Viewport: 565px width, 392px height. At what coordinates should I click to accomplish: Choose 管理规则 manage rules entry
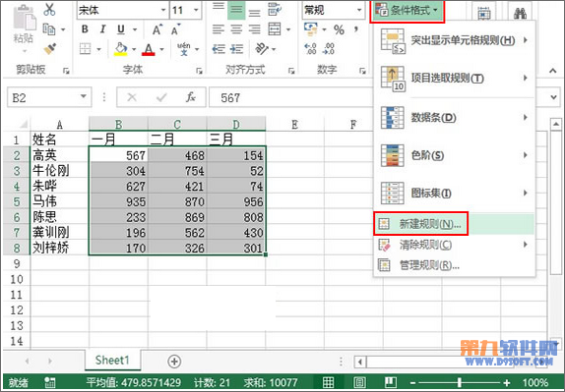[x=454, y=265]
